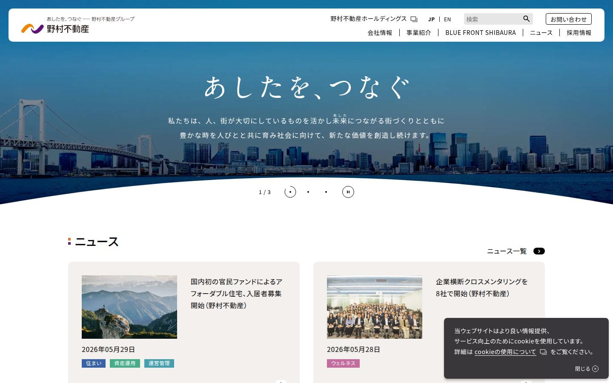Click external link icon beside 野村不動産ホールディングス
Viewport: 613px width, 383px height.
pos(414,19)
